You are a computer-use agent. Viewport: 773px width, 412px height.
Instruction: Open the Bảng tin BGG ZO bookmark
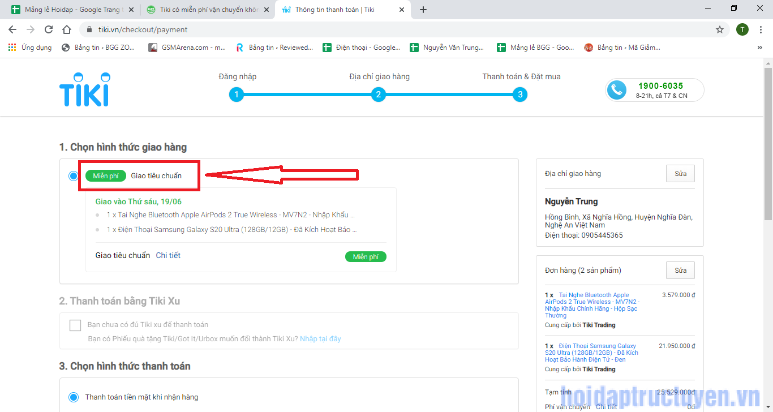pyautogui.click(x=98, y=48)
